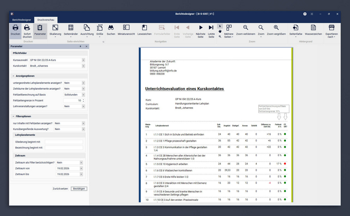Viewport: 350px width, 216px height.
Task: Collapse the Anzeigeoptionen section
Action: point(12,76)
